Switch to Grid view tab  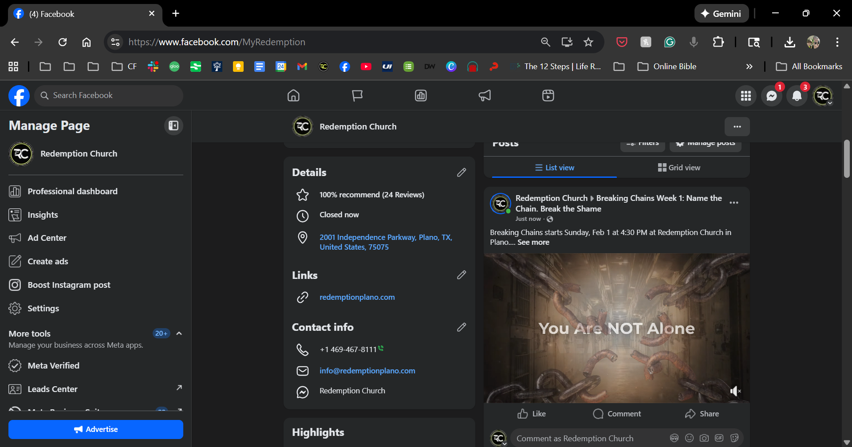(x=679, y=168)
